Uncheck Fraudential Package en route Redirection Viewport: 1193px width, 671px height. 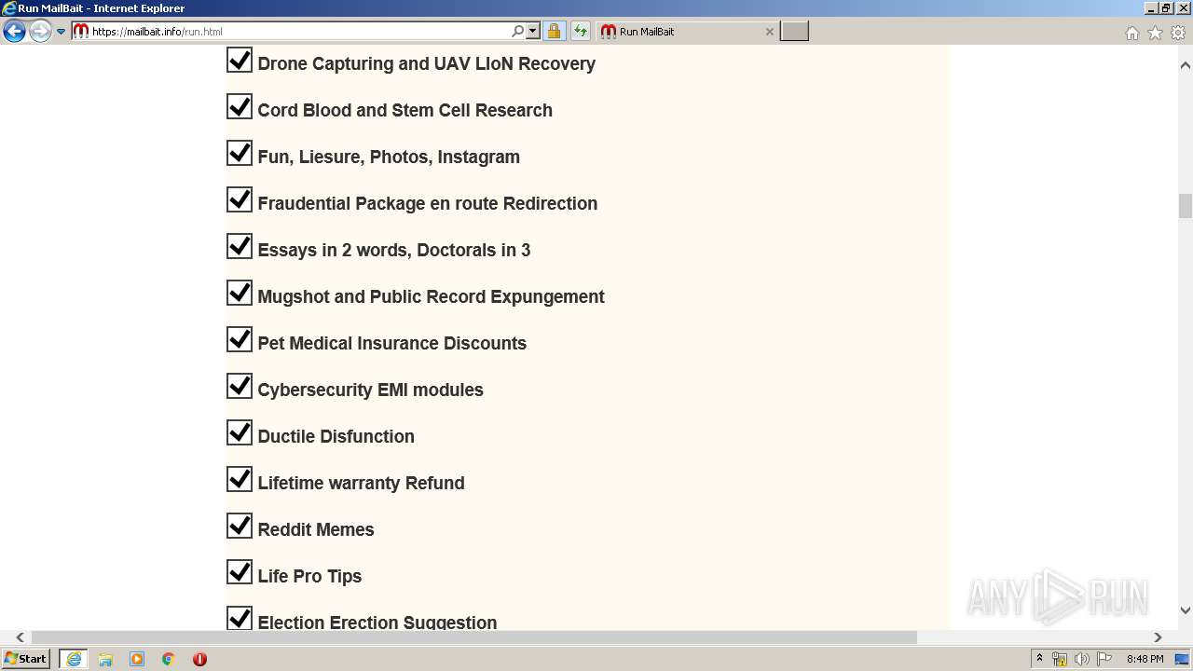coord(240,200)
